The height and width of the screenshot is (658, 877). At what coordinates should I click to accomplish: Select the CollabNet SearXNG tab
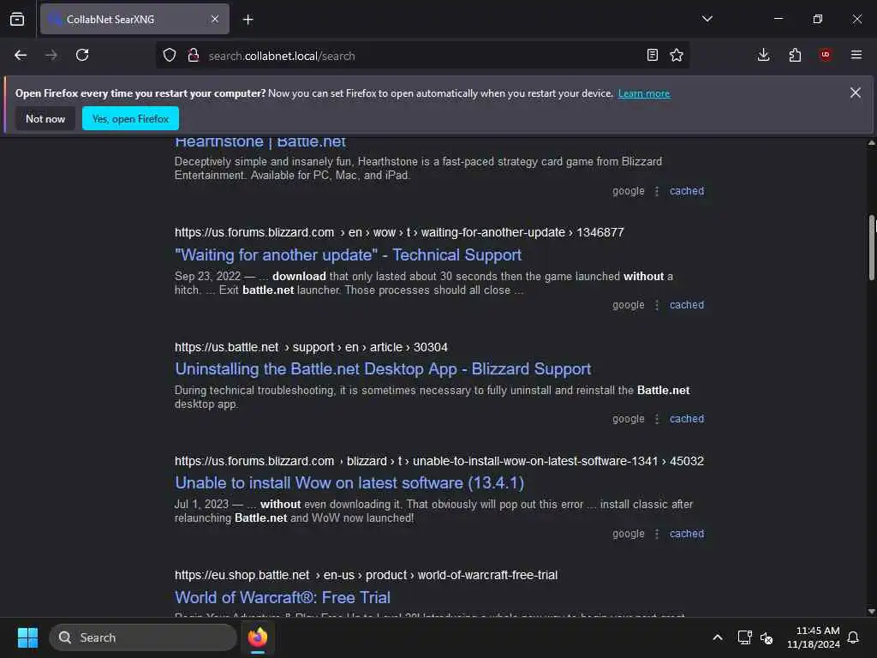134,19
